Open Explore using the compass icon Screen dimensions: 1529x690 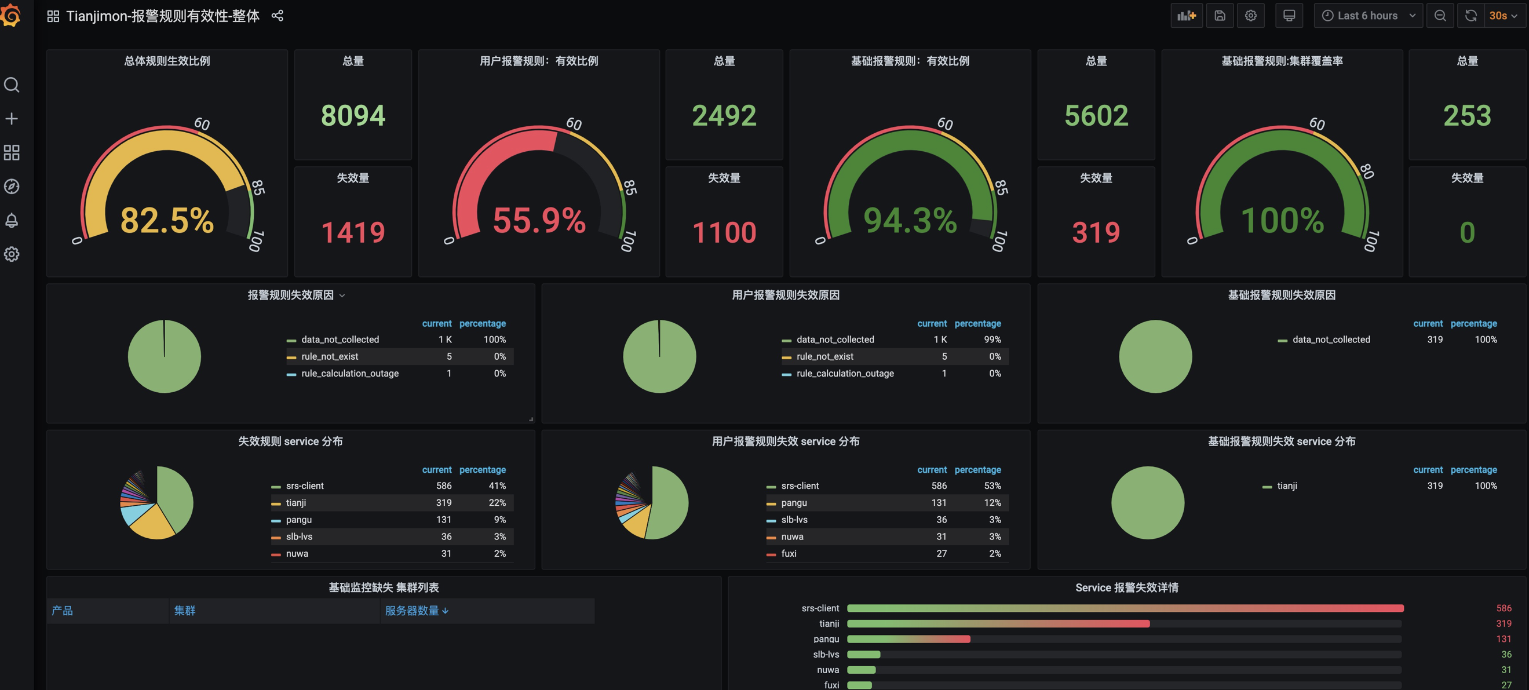click(x=11, y=186)
